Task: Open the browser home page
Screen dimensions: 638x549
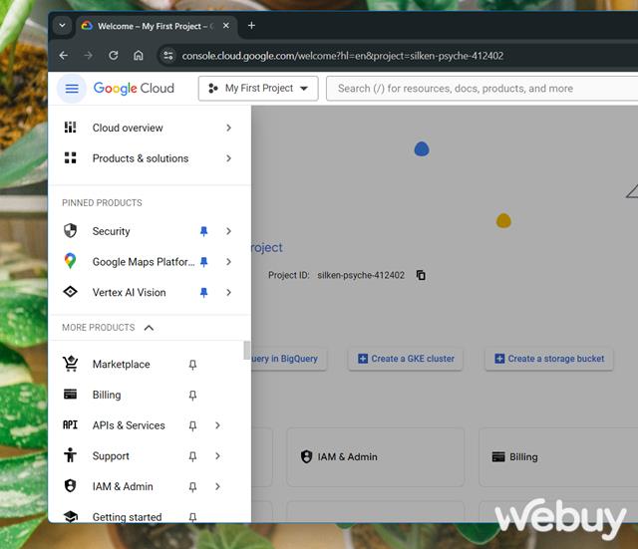Action: (139, 56)
